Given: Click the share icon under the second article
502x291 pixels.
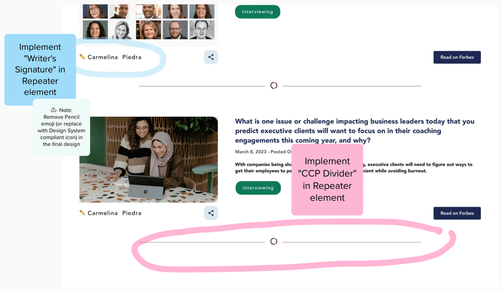Looking at the screenshot, I should tap(211, 213).
